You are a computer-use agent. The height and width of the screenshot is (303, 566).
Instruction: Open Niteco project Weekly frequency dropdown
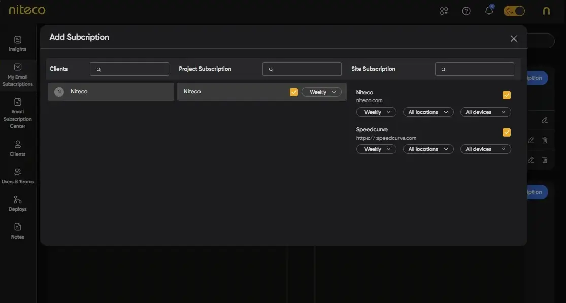tap(321, 92)
